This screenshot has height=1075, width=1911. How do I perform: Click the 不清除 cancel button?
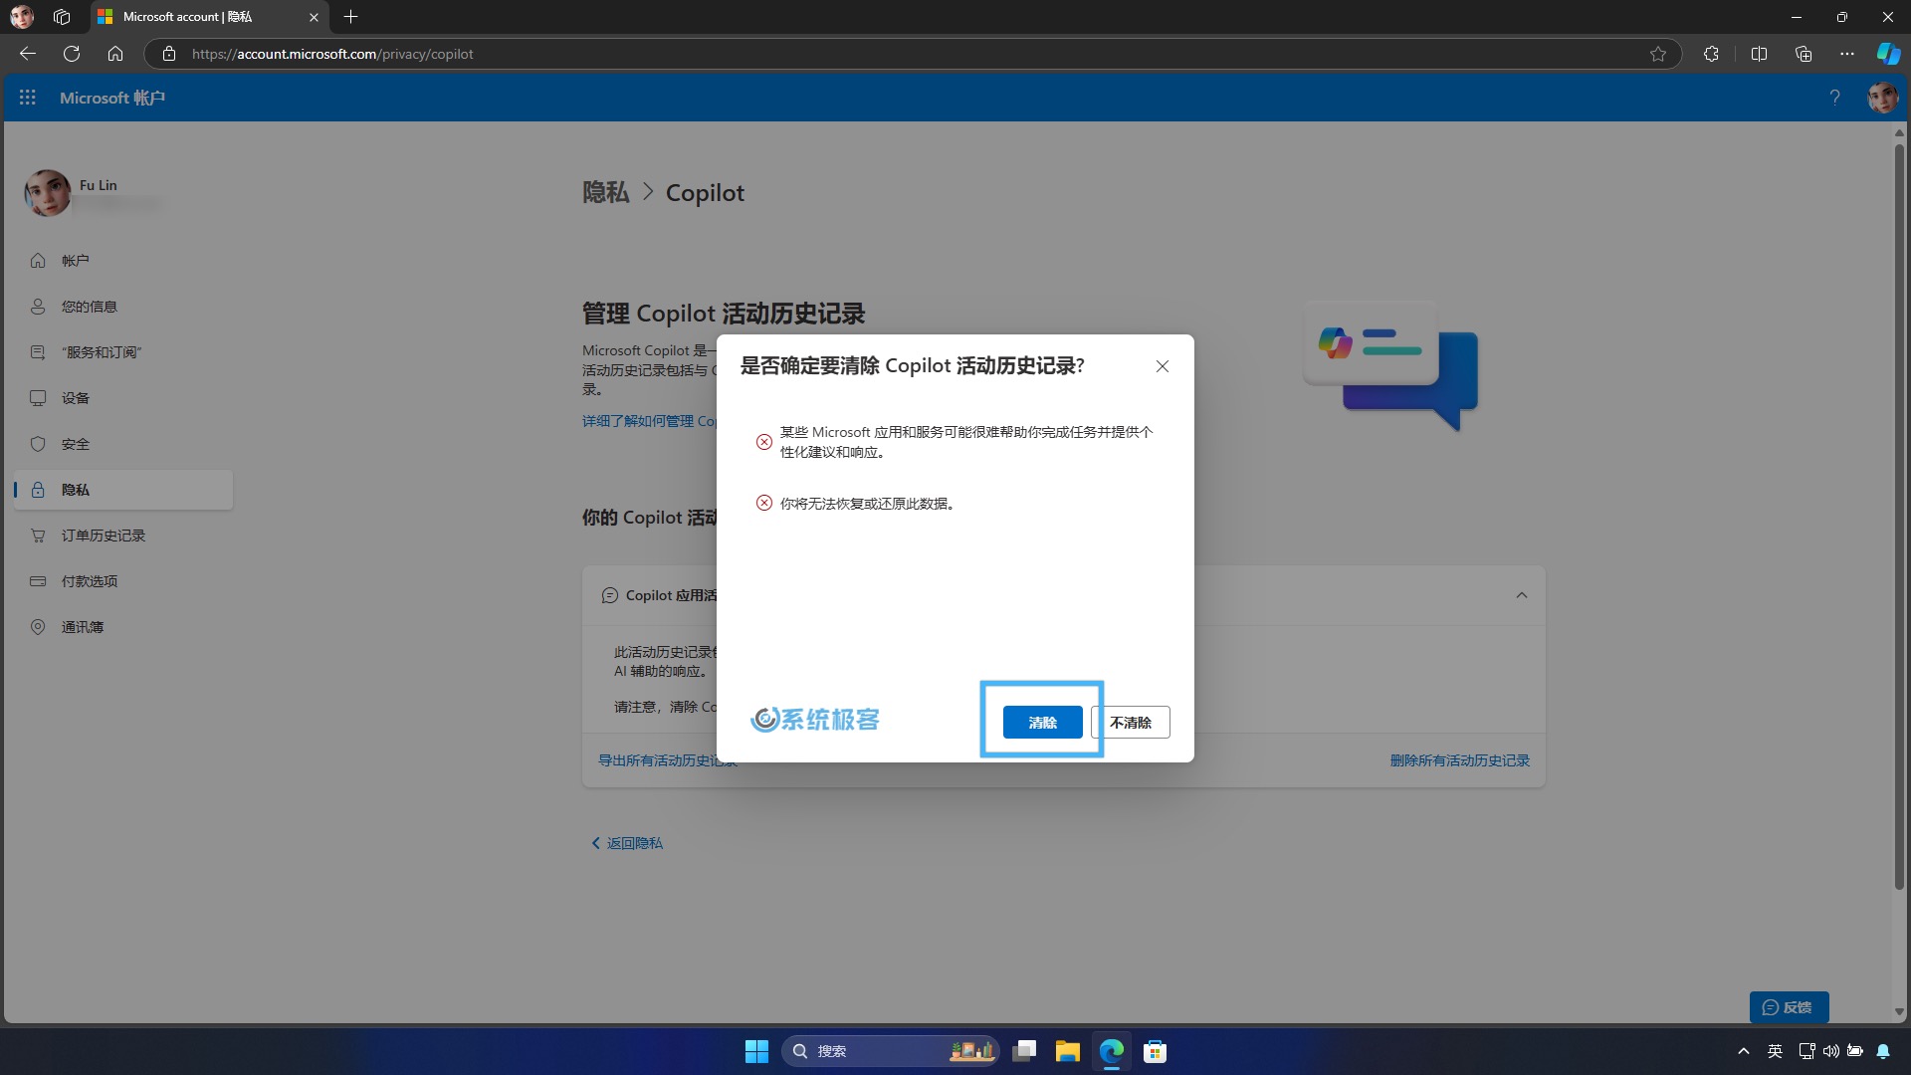click(1130, 722)
